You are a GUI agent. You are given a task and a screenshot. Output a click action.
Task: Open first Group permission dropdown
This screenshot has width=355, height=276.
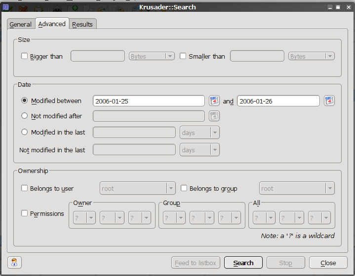[x=174, y=218]
